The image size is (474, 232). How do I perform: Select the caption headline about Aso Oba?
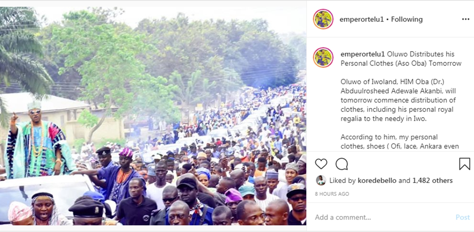point(401,59)
